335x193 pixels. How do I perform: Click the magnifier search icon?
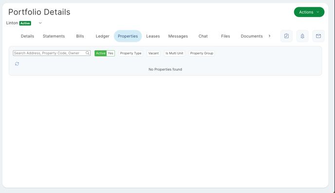coord(88,53)
